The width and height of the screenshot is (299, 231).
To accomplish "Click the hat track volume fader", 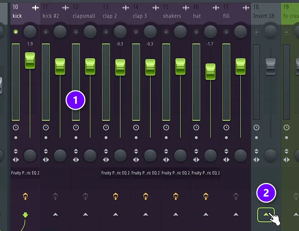I will click(210, 72).
